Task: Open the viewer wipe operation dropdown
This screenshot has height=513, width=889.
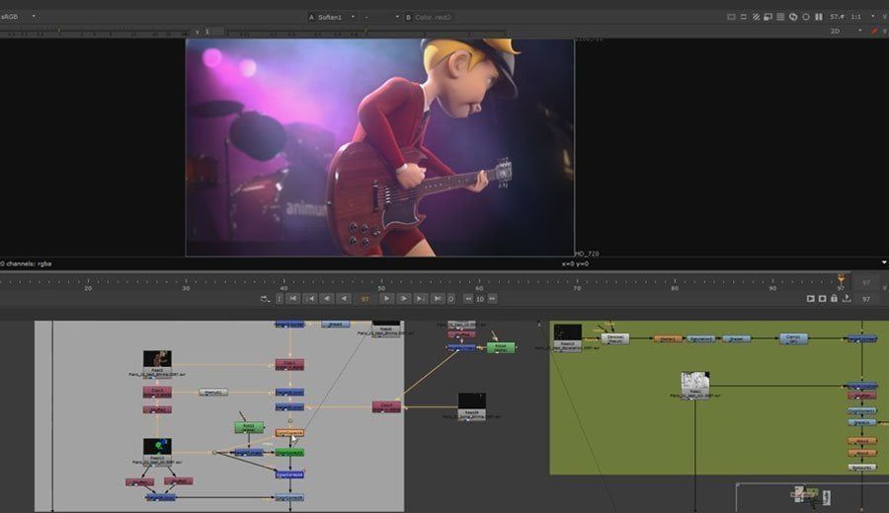Action: (381, 17)
